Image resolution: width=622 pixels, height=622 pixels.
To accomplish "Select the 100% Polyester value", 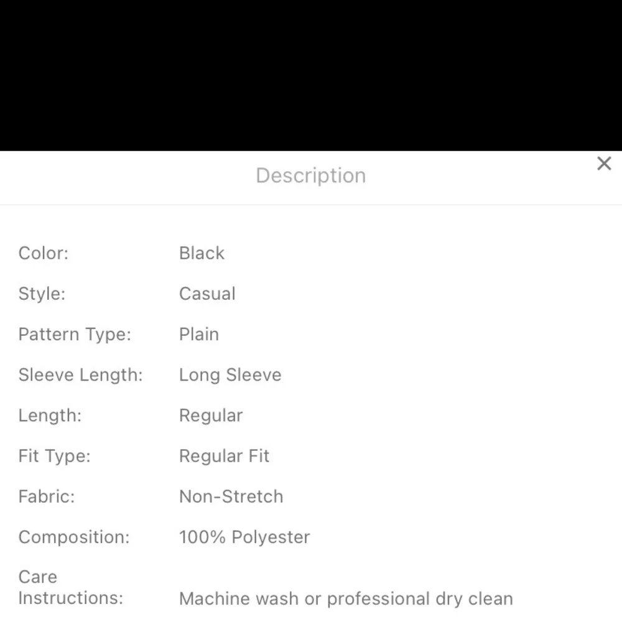I will [244, 537].
